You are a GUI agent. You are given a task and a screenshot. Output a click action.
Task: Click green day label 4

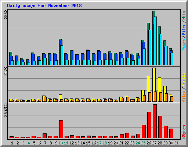click(x=29, y=143)
